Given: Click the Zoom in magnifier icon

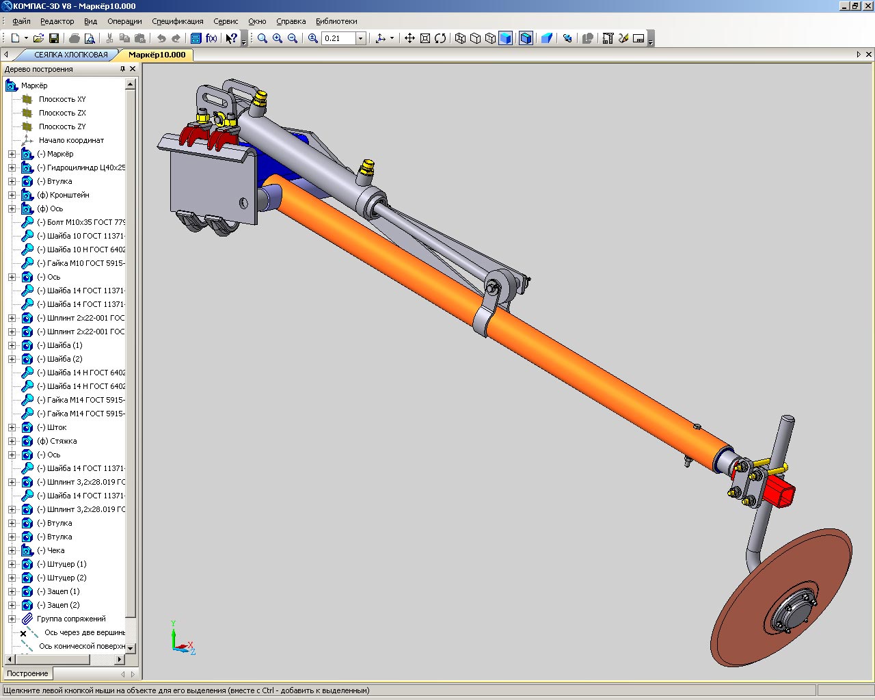Looking at the screenshot, I should (x=278, y=38).
